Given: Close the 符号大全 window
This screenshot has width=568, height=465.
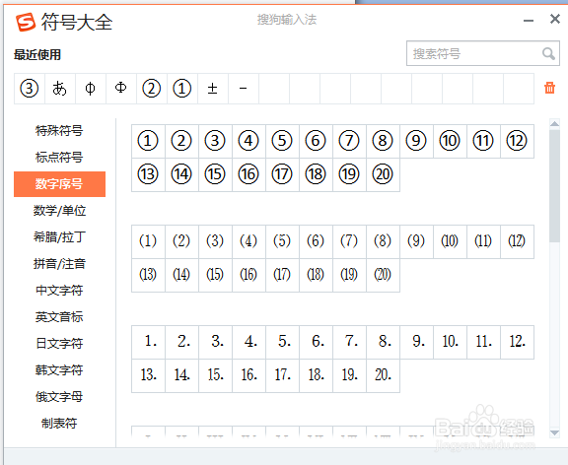Looking at the screenshot, I should pyautogui.click(x=555, y=19).
